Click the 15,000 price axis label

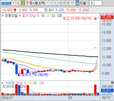pos(107,24)
